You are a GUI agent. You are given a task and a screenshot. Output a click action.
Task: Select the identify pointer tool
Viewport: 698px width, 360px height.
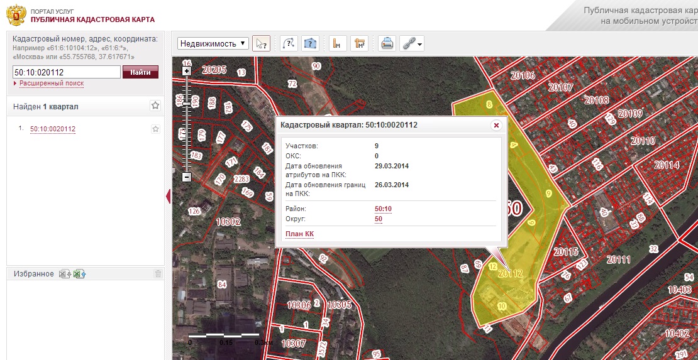260,43
